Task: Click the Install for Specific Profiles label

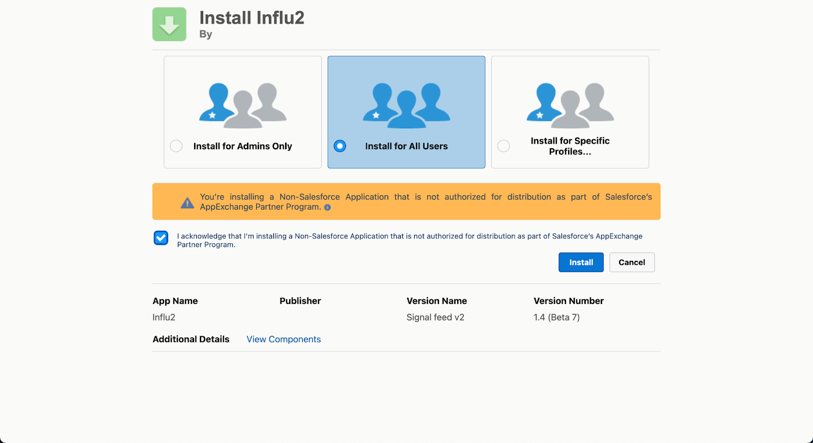Action: point(570,146)
